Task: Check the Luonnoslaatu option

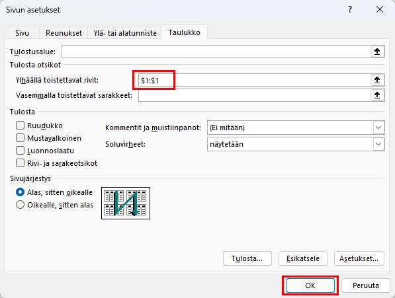Action: (x=20, y=151)
